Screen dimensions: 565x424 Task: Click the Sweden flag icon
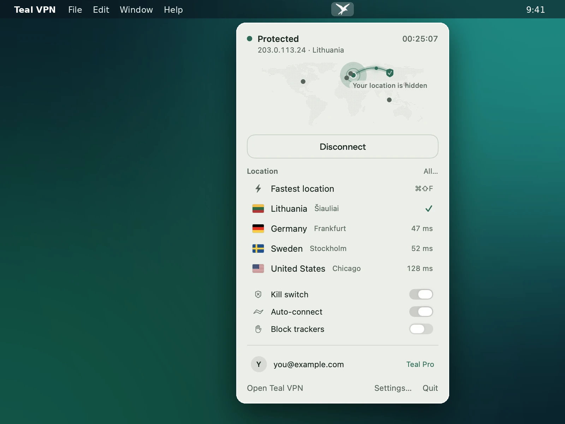pyautogui.click(x=258, y=249)
